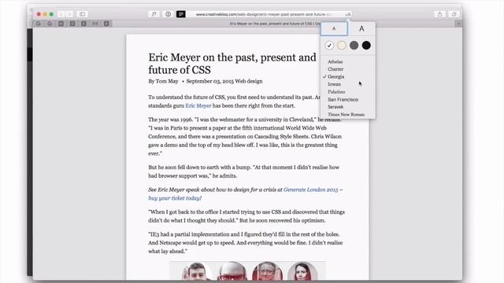Click the paragraph starting 'But he soon fell down'
The height and width of the screenshot is (283, 504).
point(243,171)
